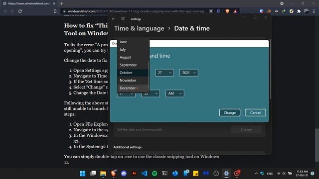
Task: Open Malwarebytes from the taskbar
Action: [206, 174]
